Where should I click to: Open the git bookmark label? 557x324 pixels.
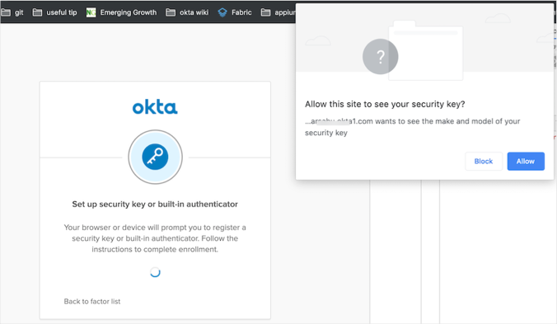19,12
